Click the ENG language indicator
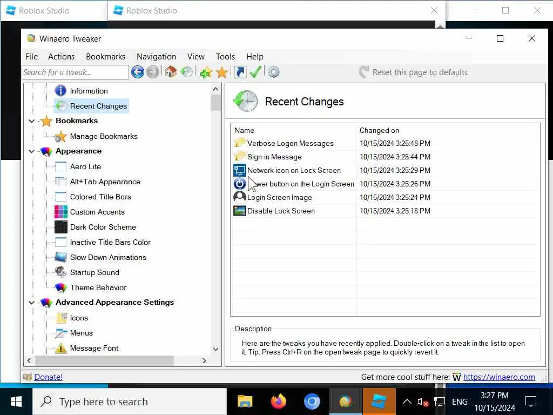This screenshot has height=415, width=553. point(460,401)
